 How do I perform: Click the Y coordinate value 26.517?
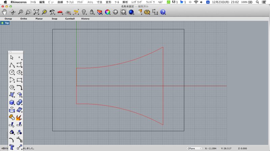click(x=226, y=148)
